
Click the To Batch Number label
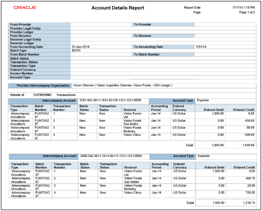pos(147,54)
